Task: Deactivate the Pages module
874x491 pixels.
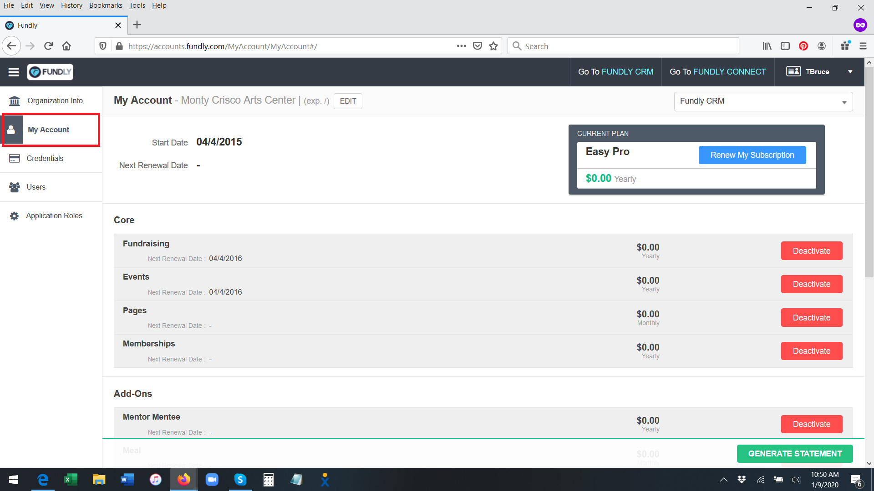Action: point(812,318)
